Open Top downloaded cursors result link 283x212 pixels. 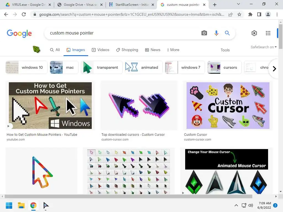tap(133, 135)
